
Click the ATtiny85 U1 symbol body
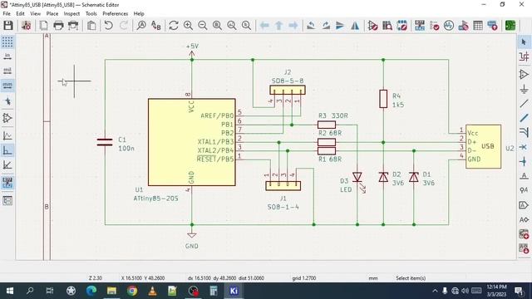click(192, 142)
